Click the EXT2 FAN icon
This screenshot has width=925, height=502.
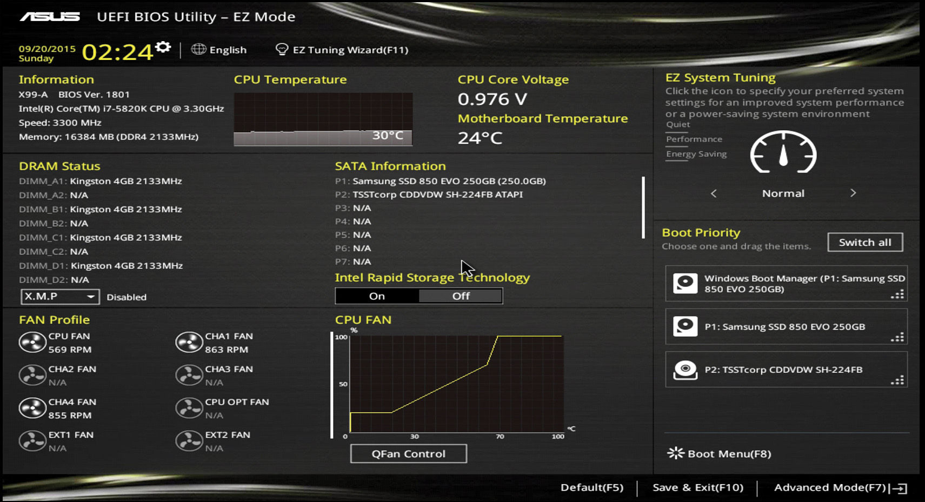(189, 441)
